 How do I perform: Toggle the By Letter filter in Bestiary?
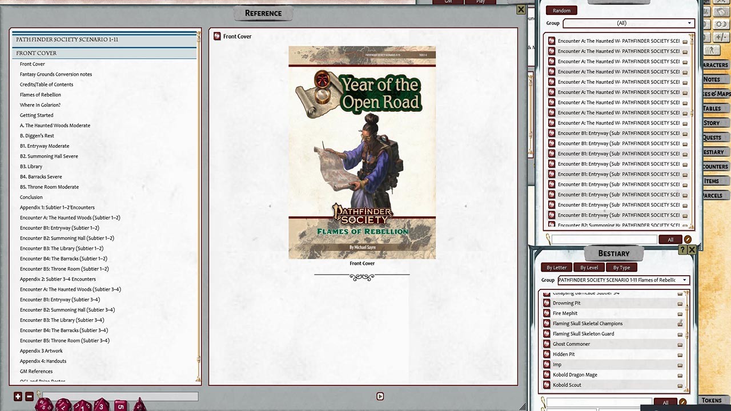click(x=556, y=267)
